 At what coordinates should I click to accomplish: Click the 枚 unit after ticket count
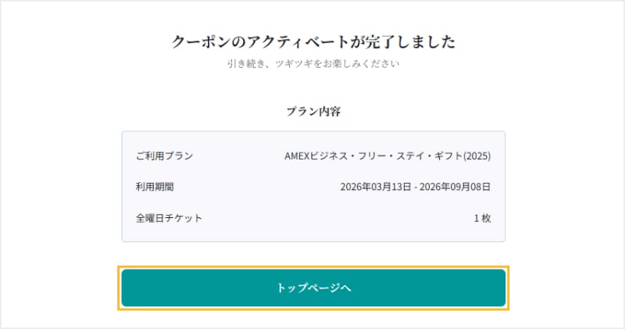coord(486,218)
